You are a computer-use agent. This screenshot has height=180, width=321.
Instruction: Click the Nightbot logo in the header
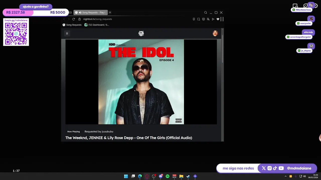(x=141, y=33)
